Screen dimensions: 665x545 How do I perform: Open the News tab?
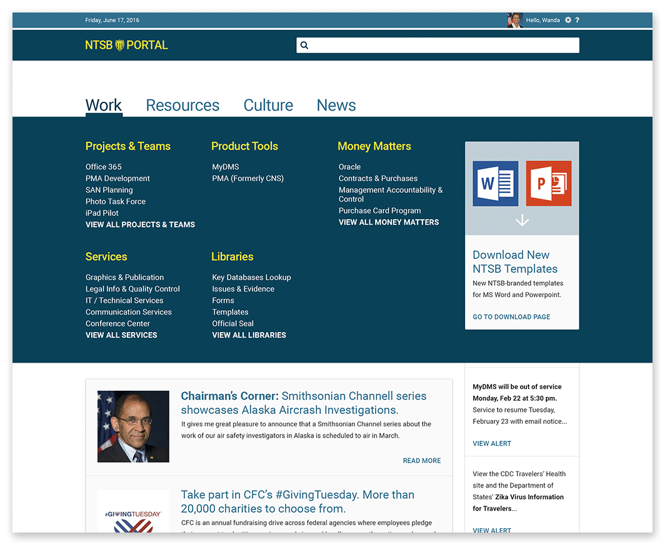coord(336,105)
